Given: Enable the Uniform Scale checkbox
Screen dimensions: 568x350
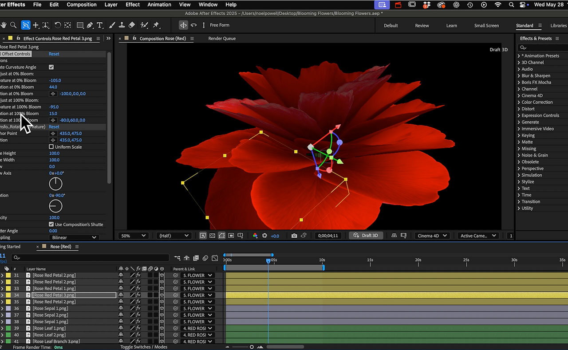Looking at the screenshot, I should click(x=51, y=147).
